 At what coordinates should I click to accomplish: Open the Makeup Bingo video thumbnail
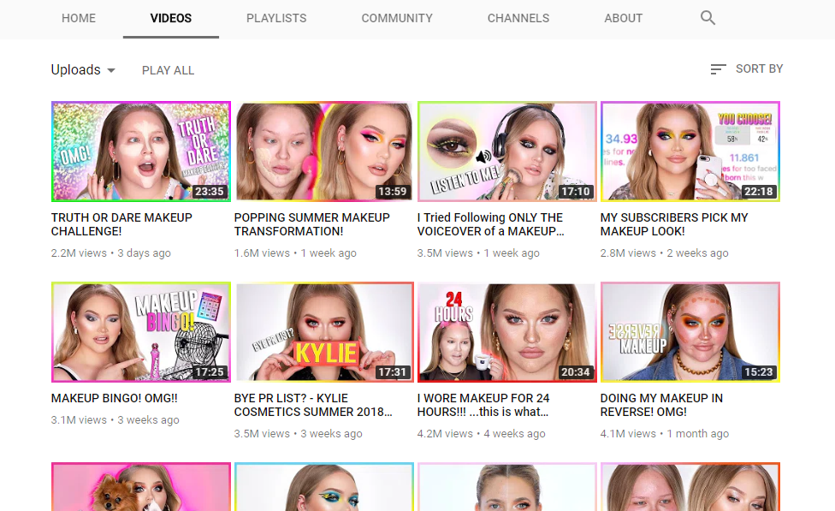pos(141,332)
